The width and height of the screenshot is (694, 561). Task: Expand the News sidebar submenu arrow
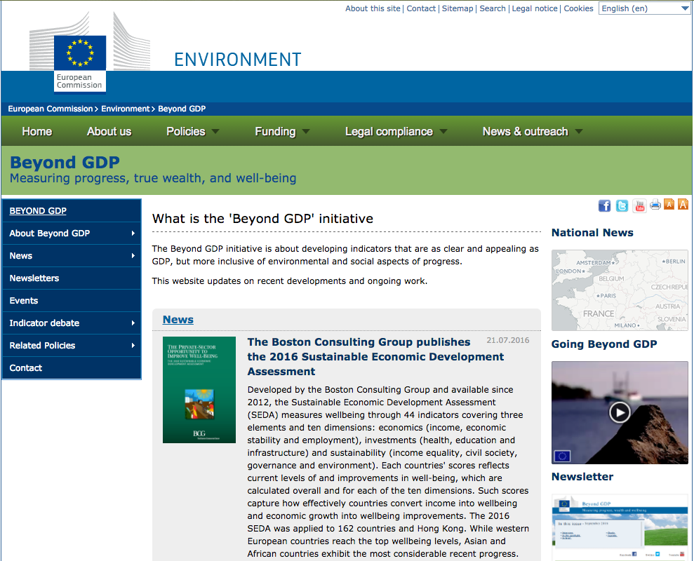(x=133, y=256)
